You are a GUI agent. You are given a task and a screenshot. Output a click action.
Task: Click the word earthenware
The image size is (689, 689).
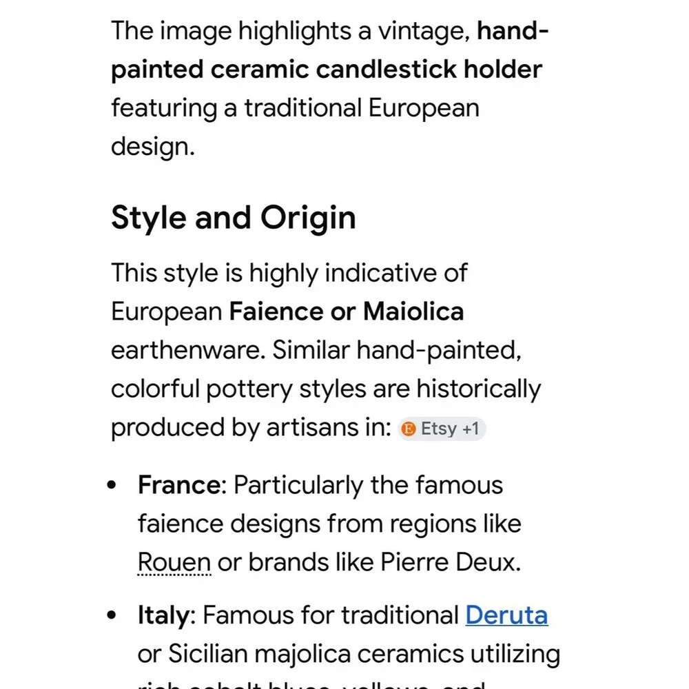(188, 350)
